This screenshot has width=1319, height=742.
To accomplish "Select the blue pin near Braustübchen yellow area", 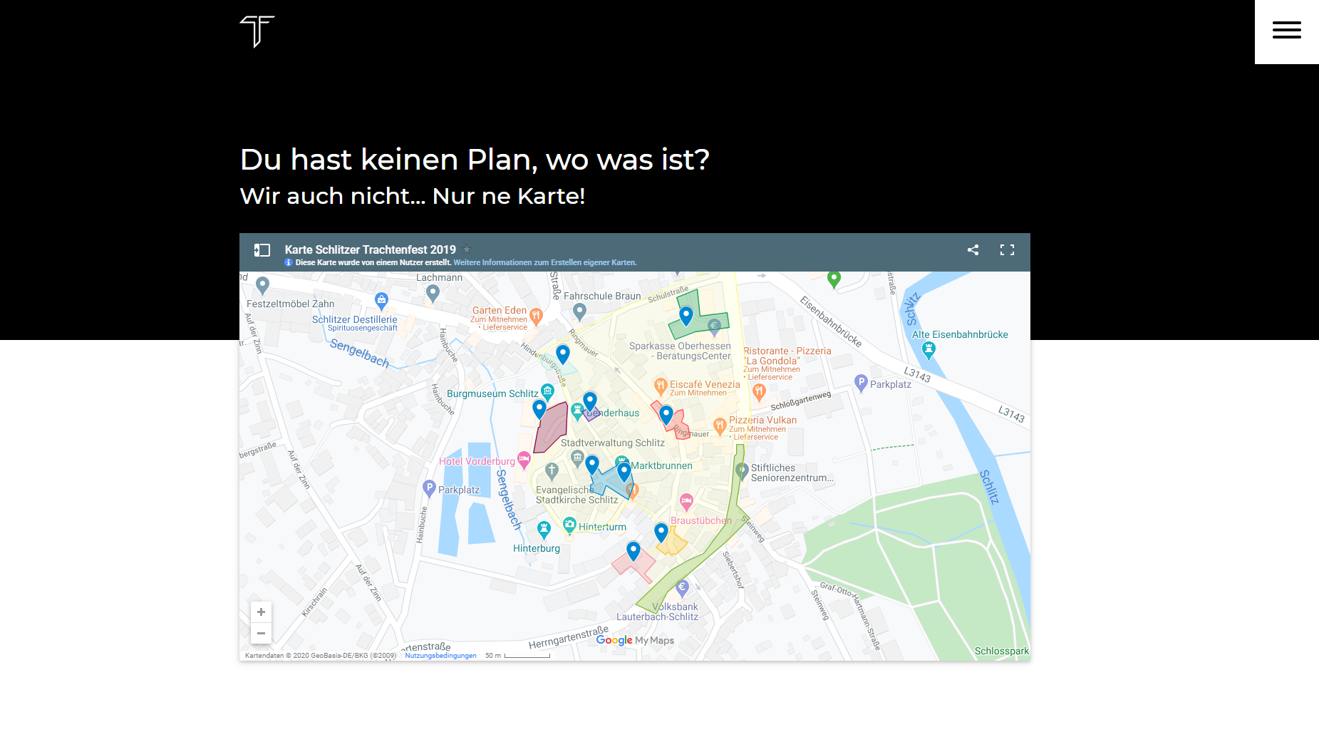I will click(661, 532).
